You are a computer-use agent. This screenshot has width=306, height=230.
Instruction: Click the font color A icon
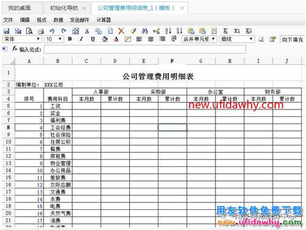(116, 39)
